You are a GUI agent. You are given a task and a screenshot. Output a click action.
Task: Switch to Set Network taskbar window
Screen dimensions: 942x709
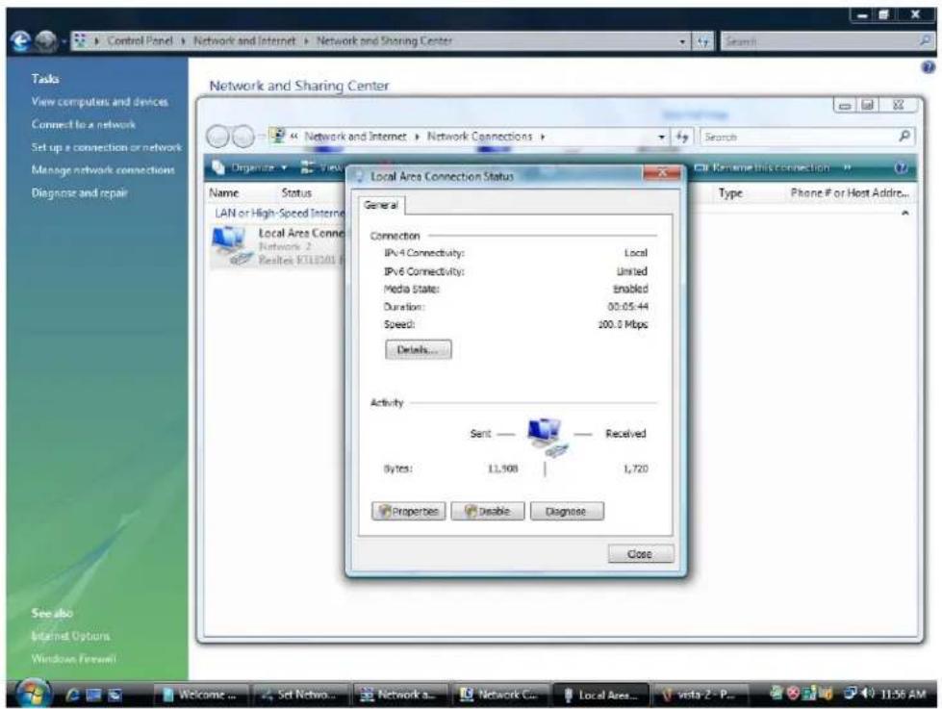point(300,695)
